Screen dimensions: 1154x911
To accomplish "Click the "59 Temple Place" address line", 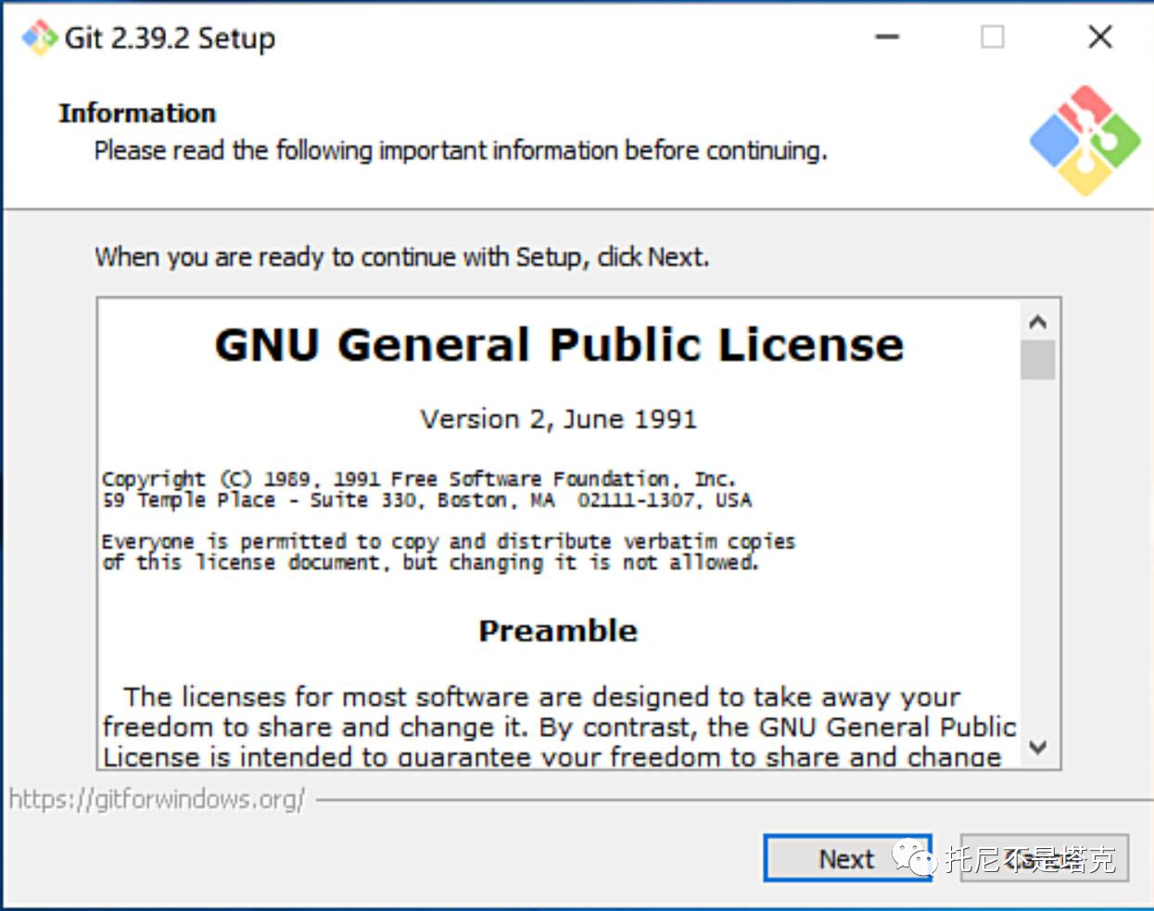I will pos(426,500).
